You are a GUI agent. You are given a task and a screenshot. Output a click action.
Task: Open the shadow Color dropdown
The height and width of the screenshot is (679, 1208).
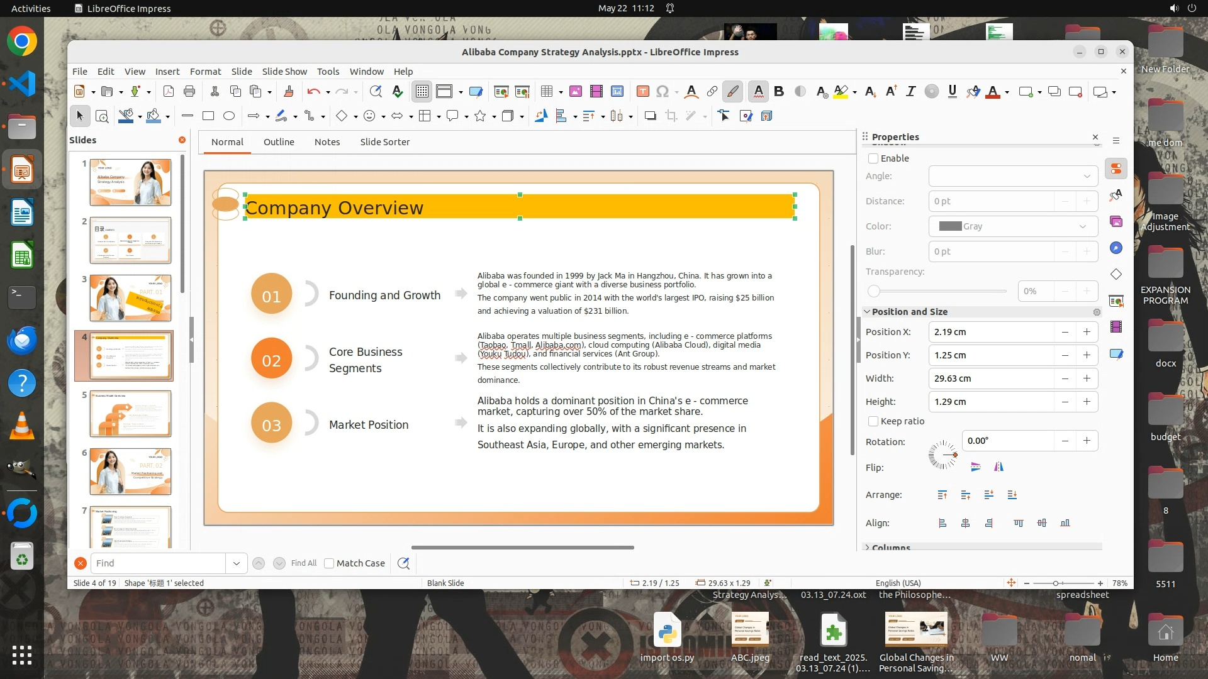[1013, 226]
